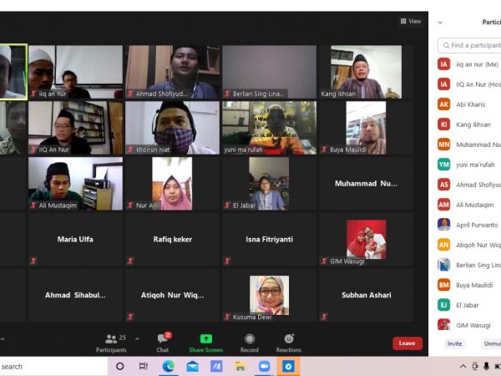Screen dimensions: 501x376
Task: Open the View layout dropdown
Action: tap(411, 21)
